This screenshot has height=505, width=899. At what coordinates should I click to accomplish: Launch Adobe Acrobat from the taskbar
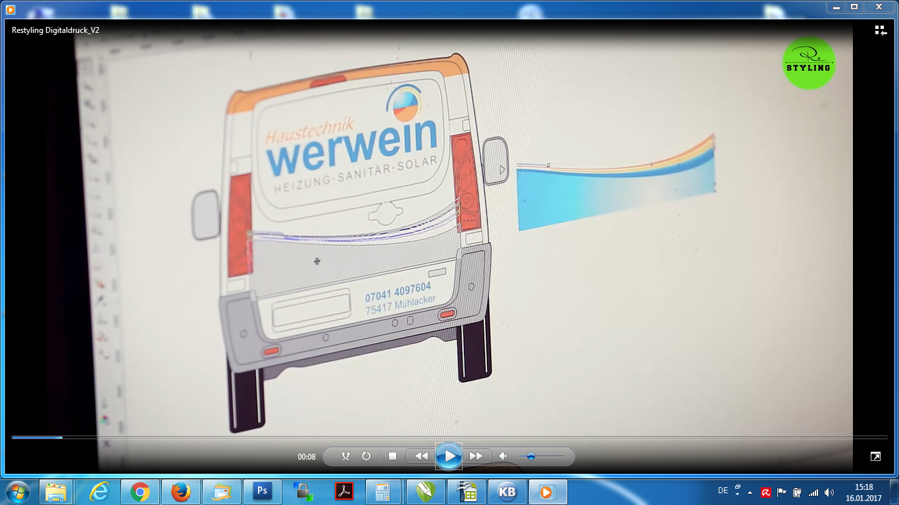point(344,492)
